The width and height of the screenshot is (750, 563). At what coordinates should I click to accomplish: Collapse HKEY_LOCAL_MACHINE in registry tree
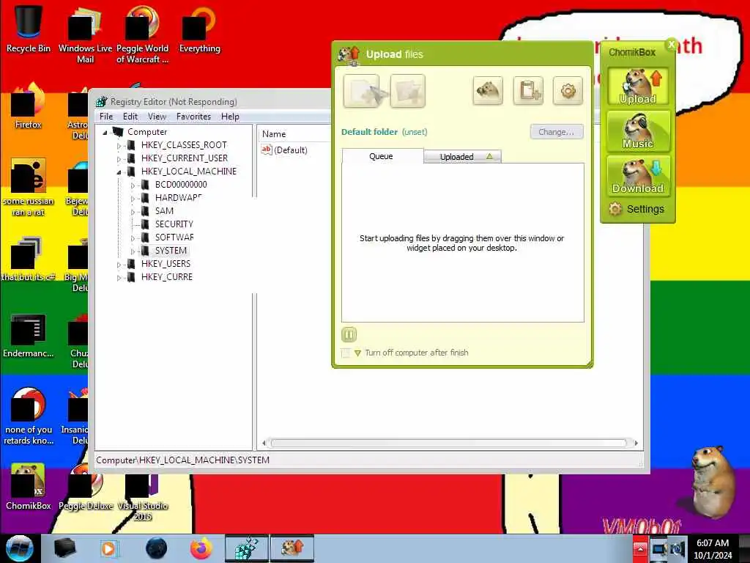119,172
